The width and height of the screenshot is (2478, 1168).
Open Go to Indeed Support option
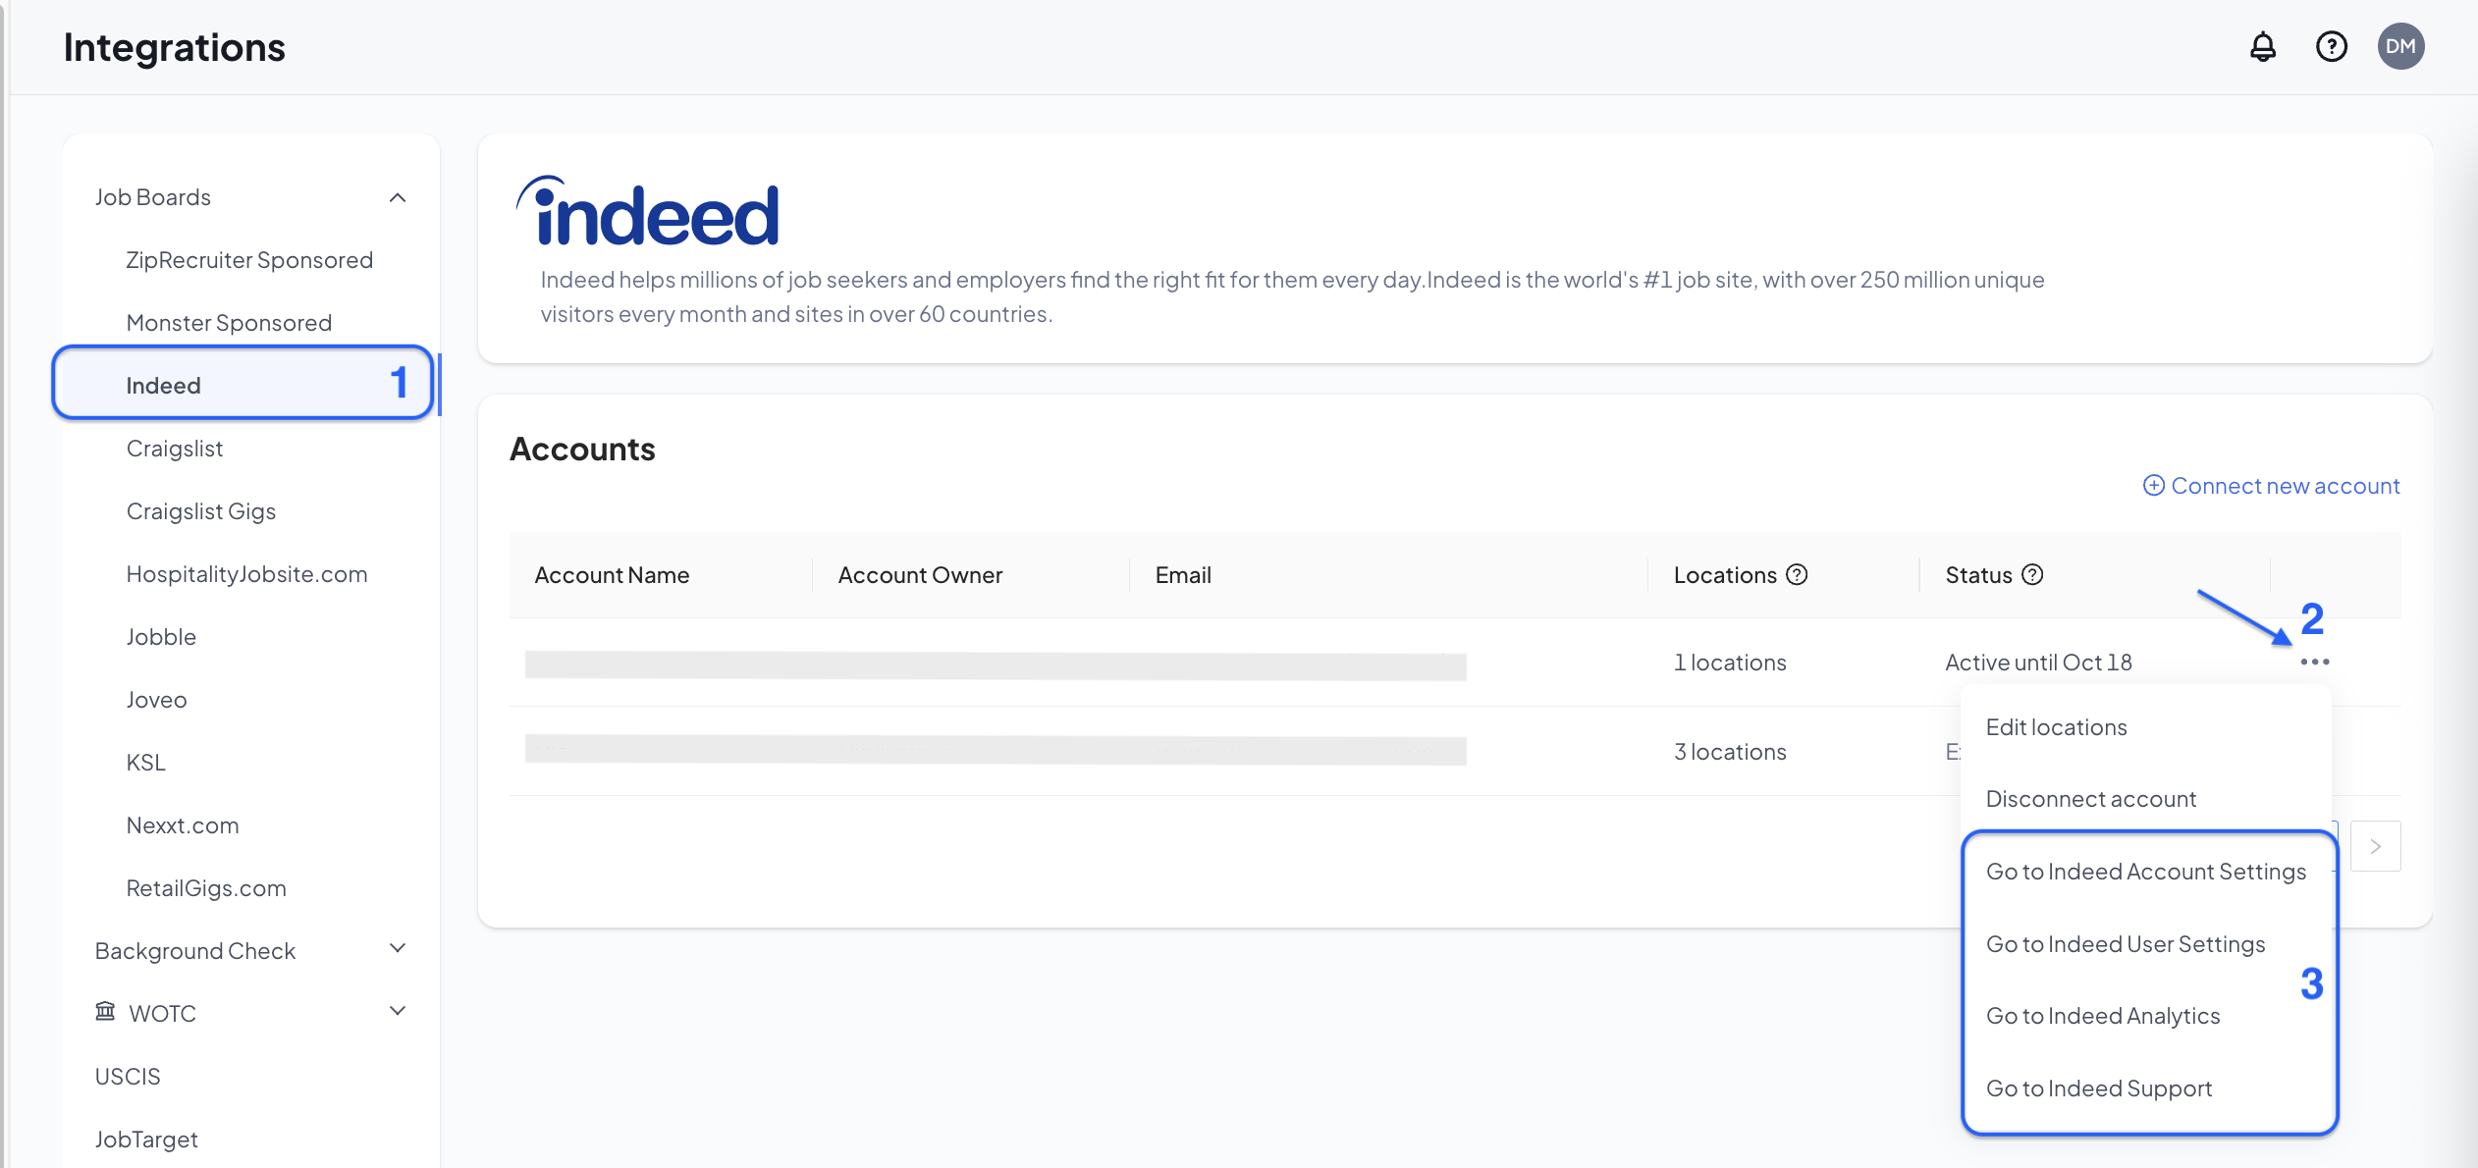point(2098,1088)
